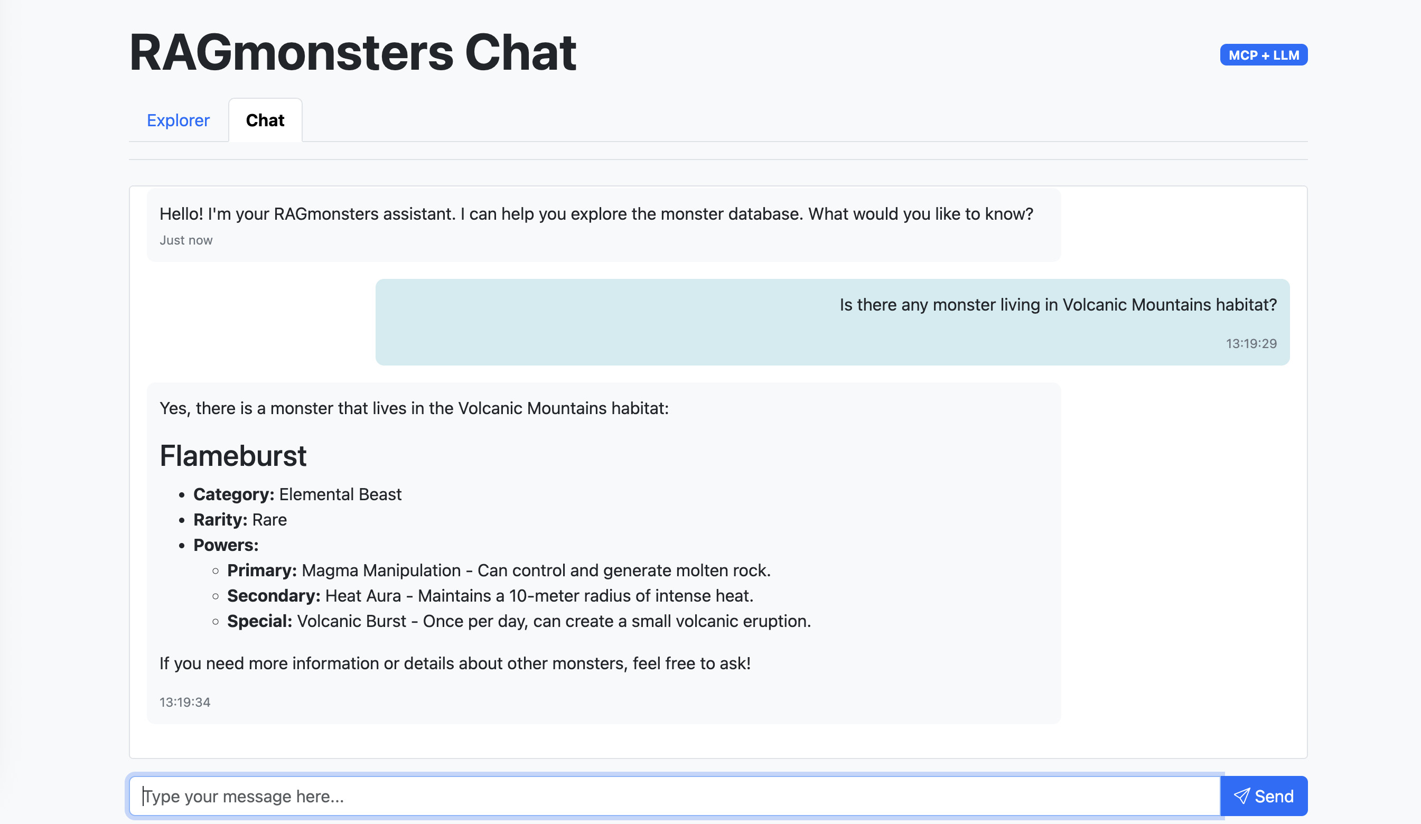Click the message input field
The height and width of the screenshot is (824, 1421).
[x=620, y=796]
